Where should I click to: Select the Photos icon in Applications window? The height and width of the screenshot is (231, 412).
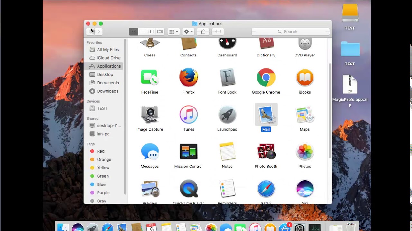305,152
